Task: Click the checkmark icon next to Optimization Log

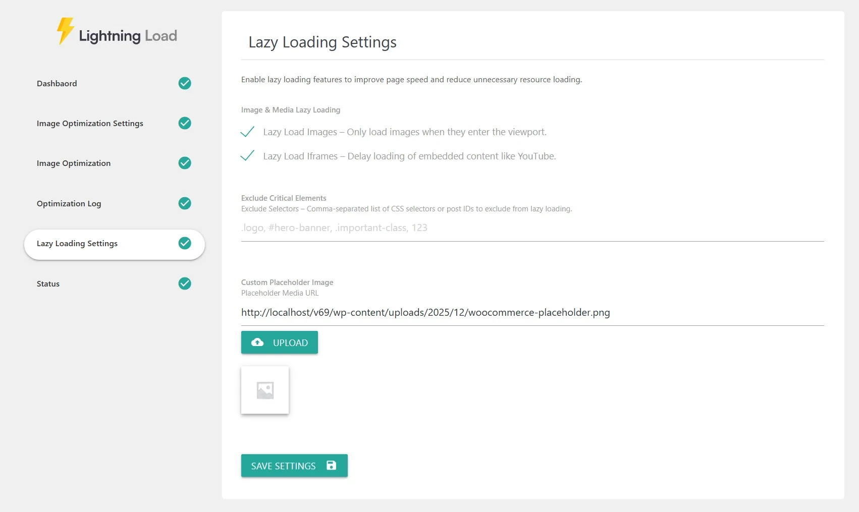Action: pos(185,203)
